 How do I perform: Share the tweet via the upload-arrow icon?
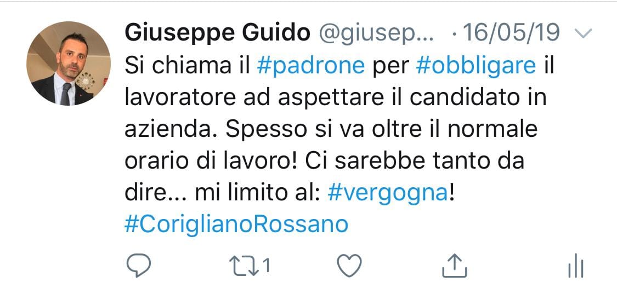[455, 266]
